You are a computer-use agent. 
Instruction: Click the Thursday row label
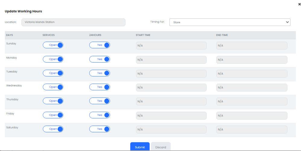[12, 99]
